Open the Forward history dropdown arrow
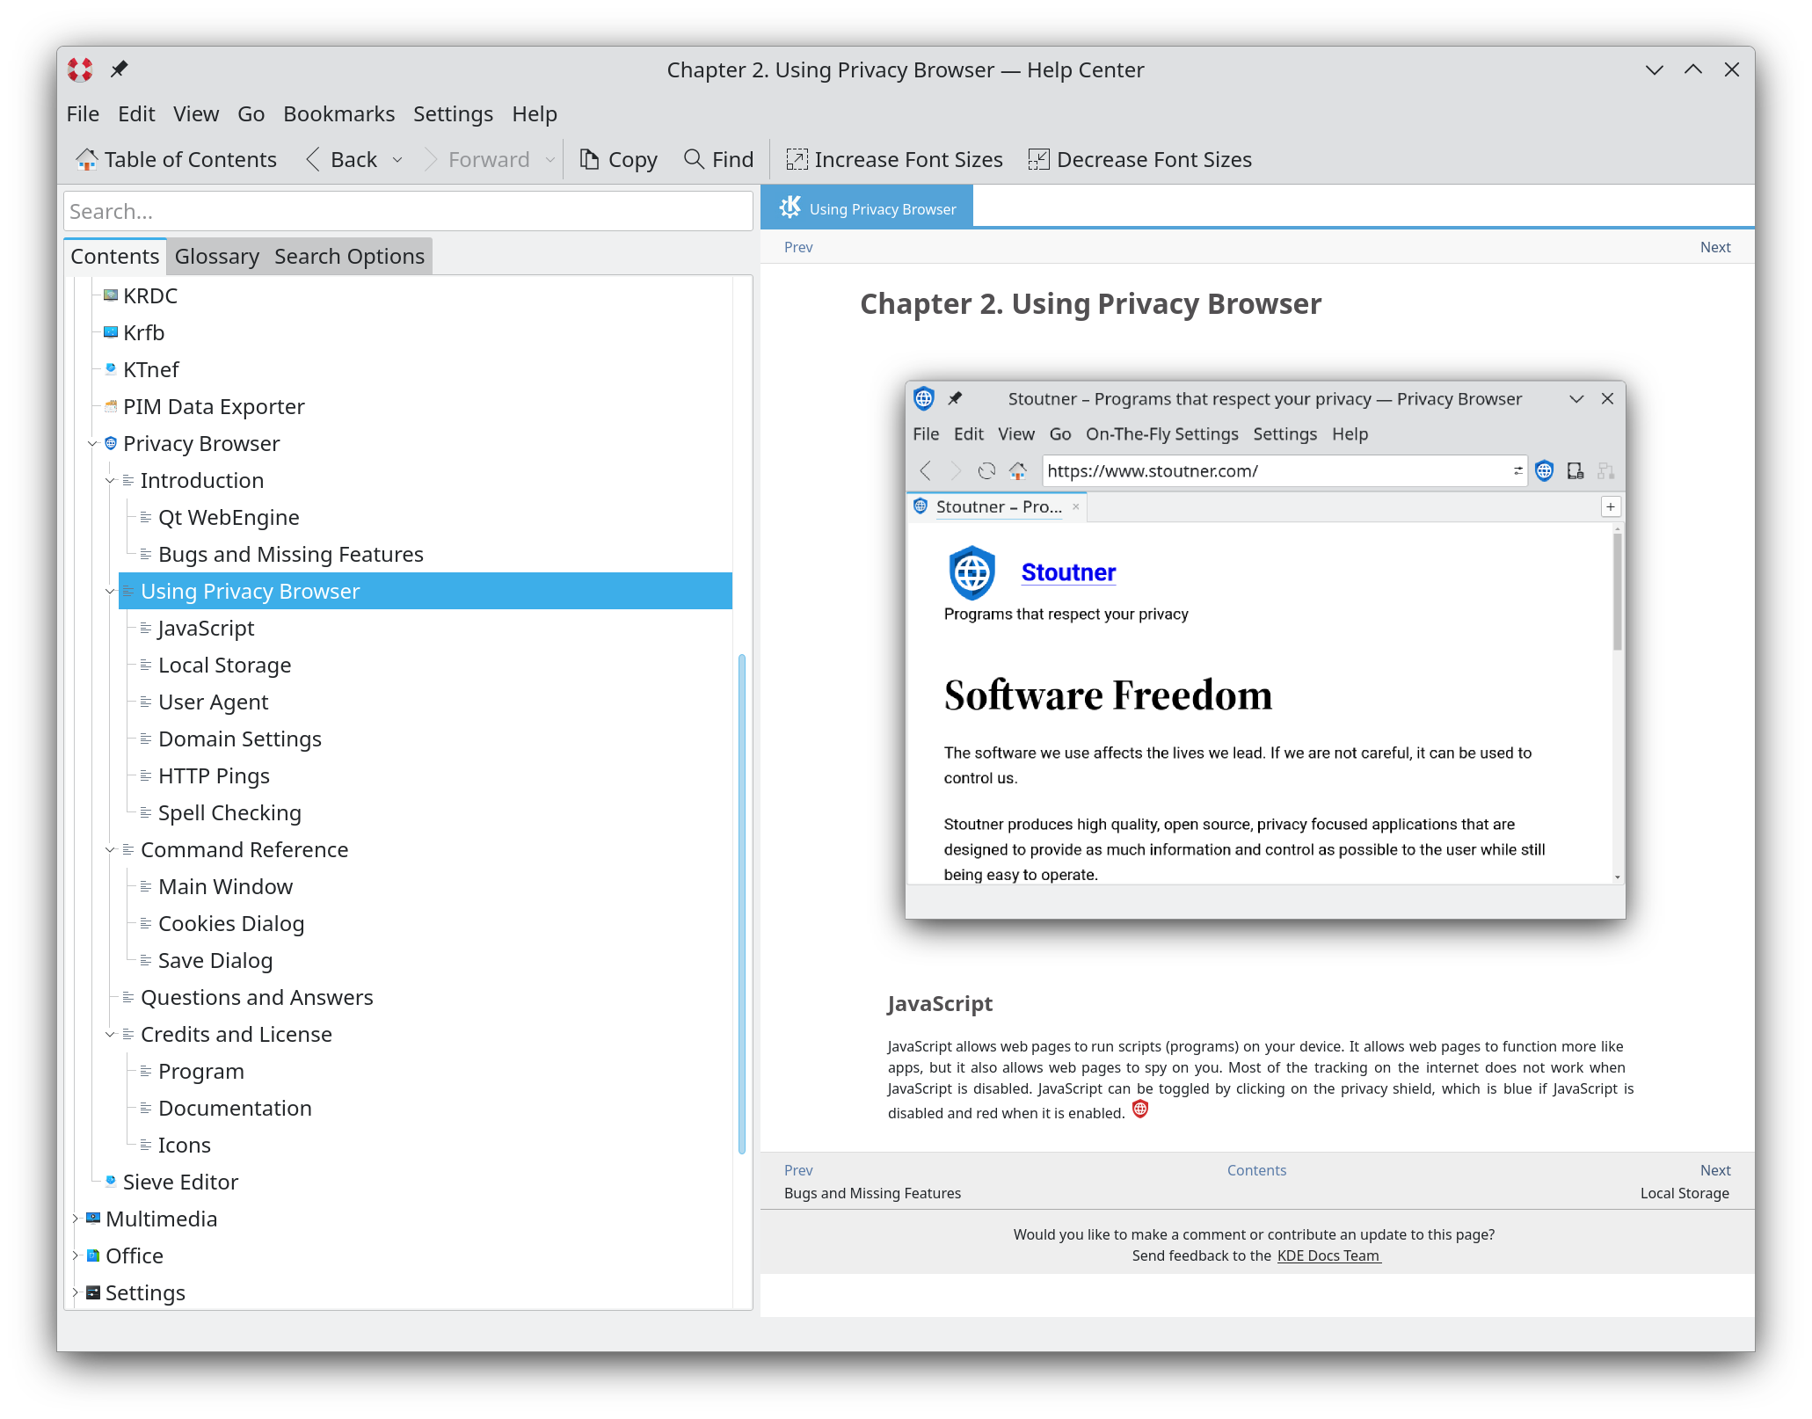Screen dimensions: 1812x1419 (x=550, y=160)
